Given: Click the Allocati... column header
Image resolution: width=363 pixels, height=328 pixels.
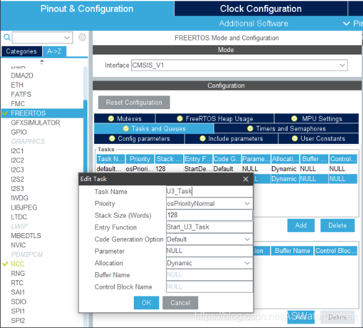Looking at the screenshot, I should pos(285,159).
